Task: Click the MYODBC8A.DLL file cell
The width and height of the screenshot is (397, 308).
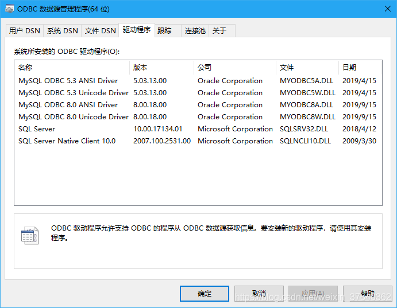Action: coord(306,105)
